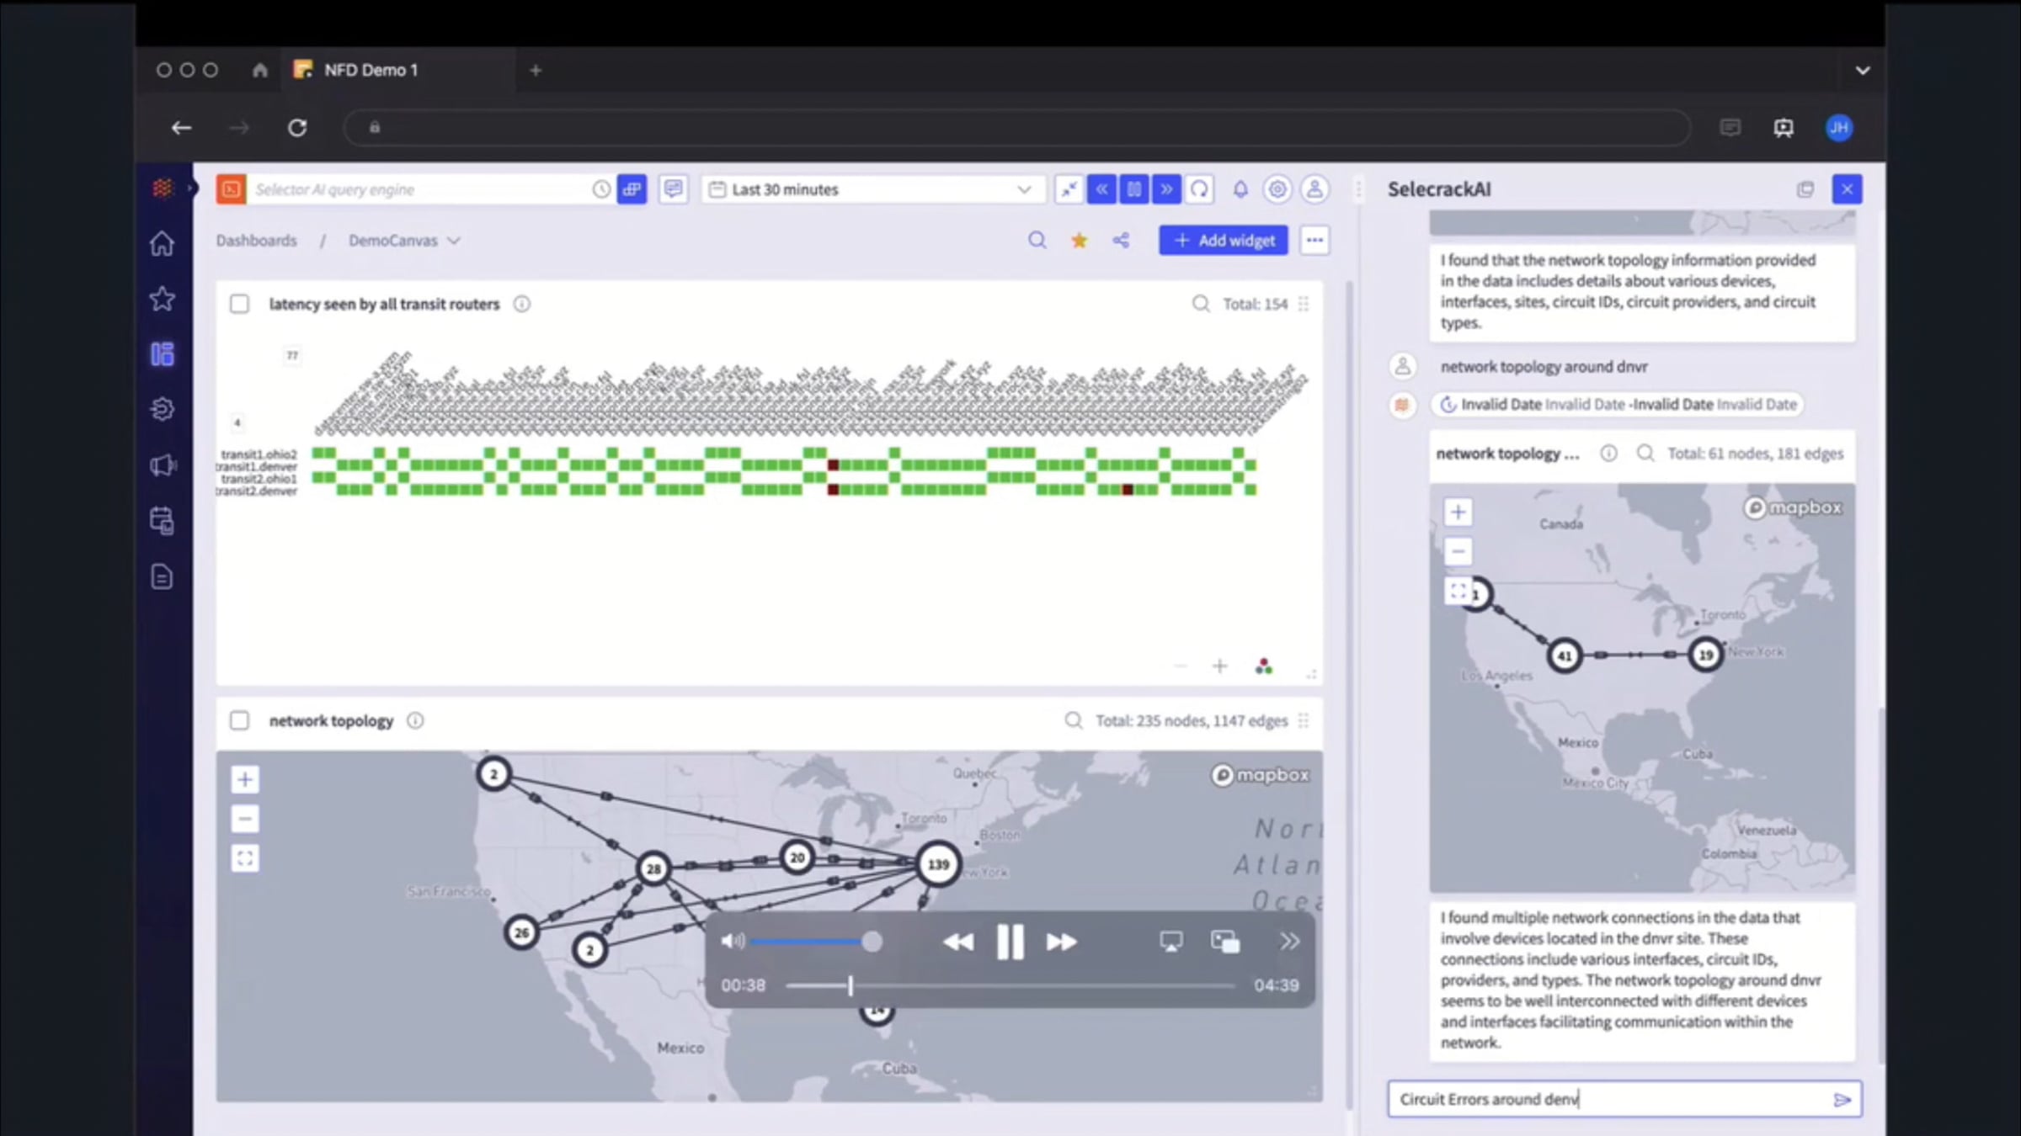This screenshot has width=2021, height=1136.
Task: Go to browser home page
Action: [x=259, y=71]
